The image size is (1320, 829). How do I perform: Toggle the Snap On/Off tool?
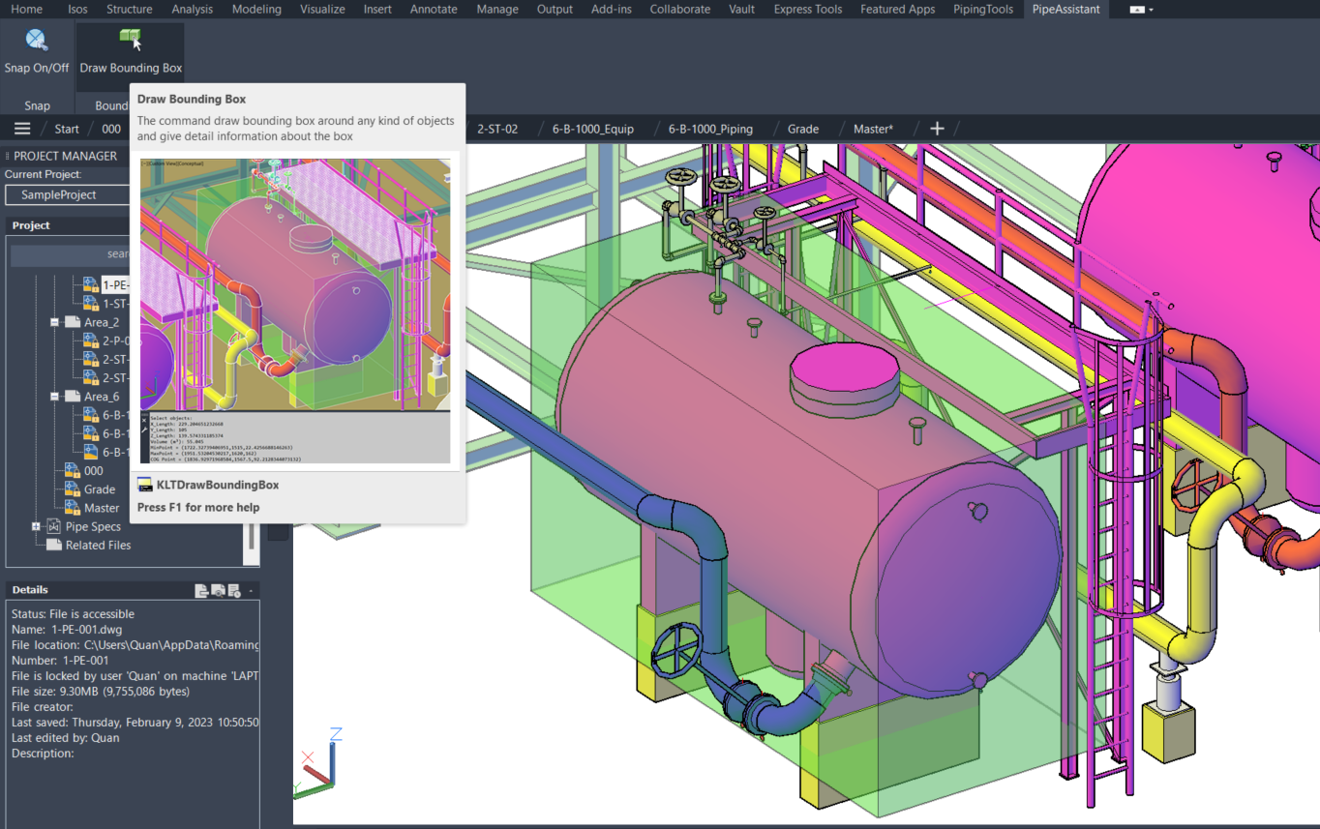point(37,50)
